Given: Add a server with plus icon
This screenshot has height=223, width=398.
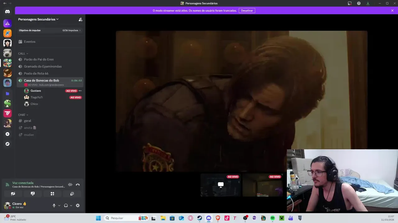Looking at the screenshot, I should click(x=7, y=134).
